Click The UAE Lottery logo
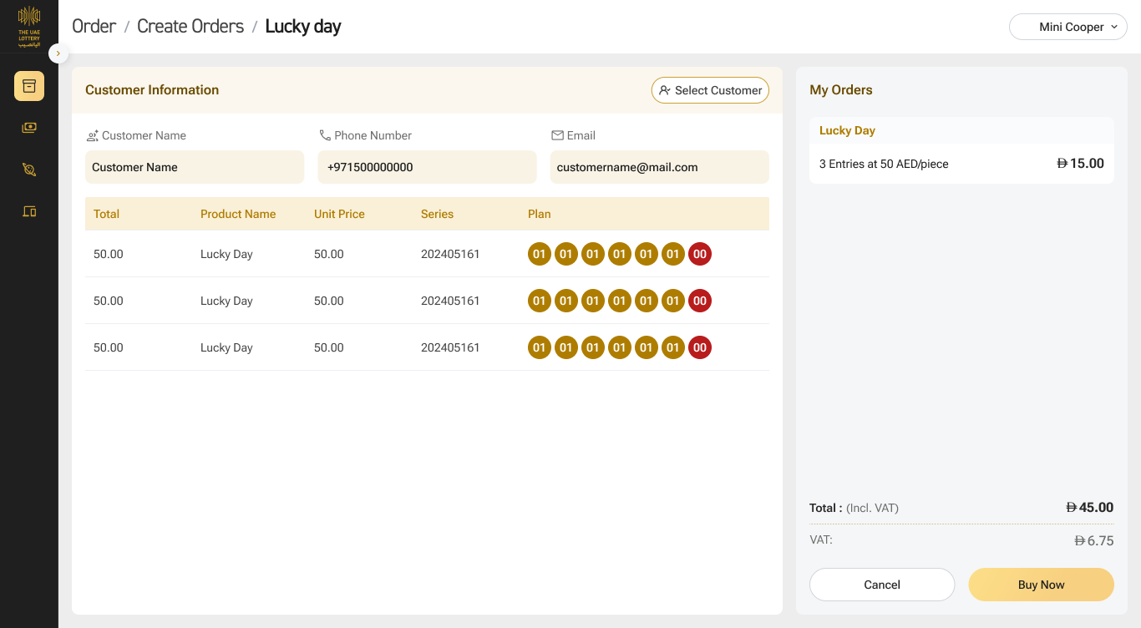This screenshot has height=628, width=1141. point(29,27)
